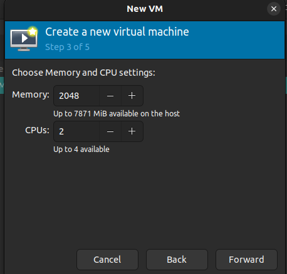Click the Choose Memory and CPU settings text
The height and width of the screenshot is (274, 287).
pyautogui.click(x=83, y=73)
